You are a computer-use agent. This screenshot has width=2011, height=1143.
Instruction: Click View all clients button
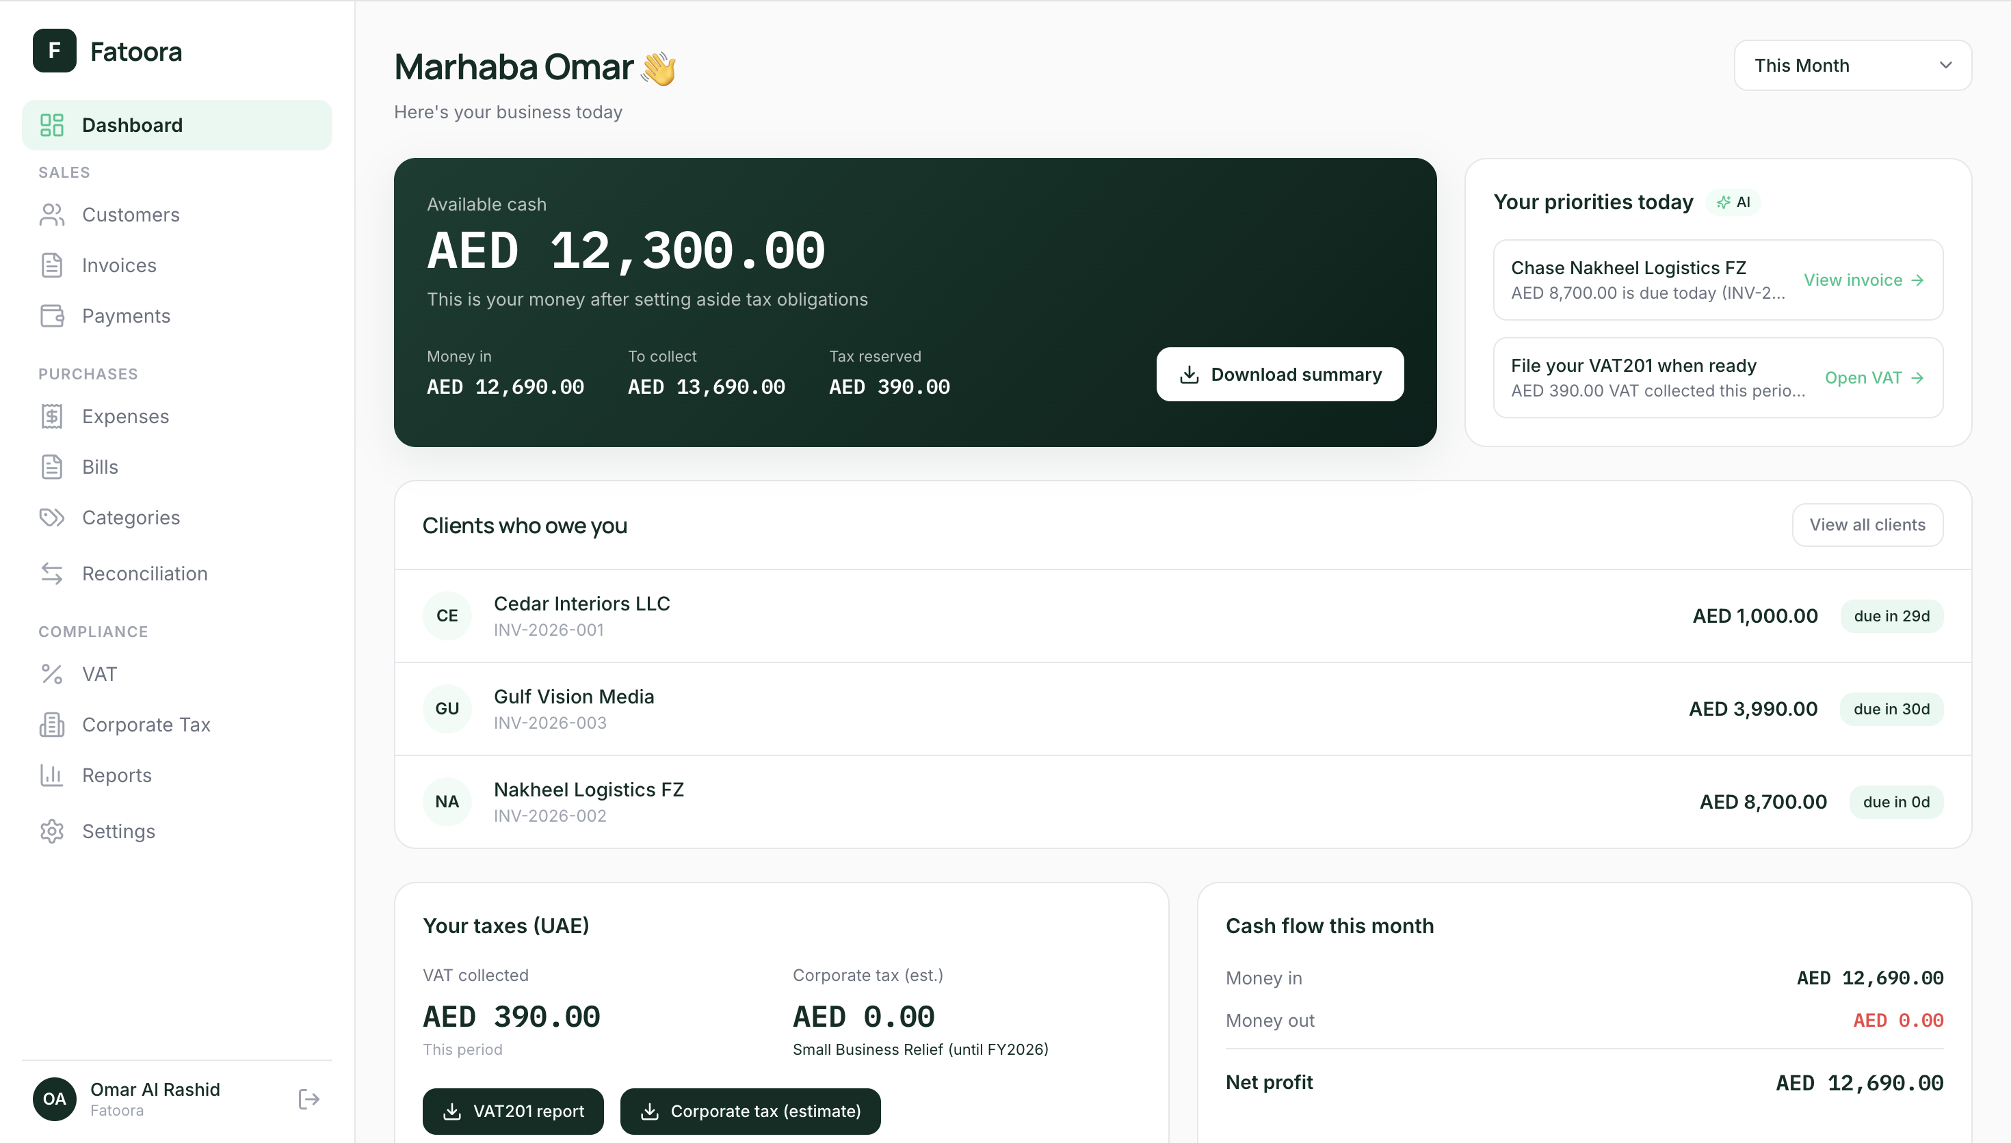pyautogui.click(x=1867, y=525)
